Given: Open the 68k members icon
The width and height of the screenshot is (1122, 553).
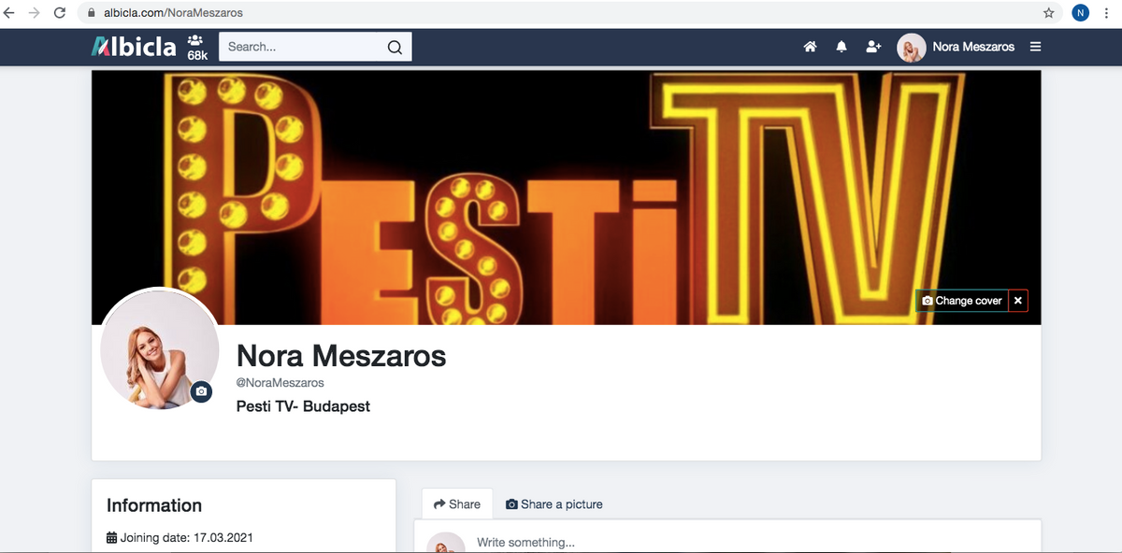Looking at the screenshot, I should click(196, 48).
